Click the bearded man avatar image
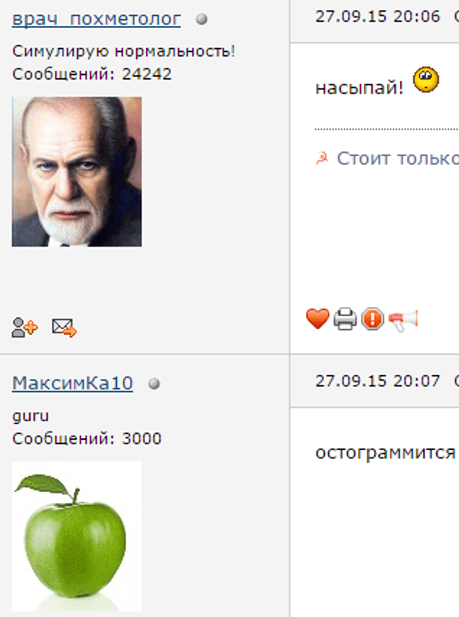The width and height of the screenshot is (459, 617). click(77, 171)
